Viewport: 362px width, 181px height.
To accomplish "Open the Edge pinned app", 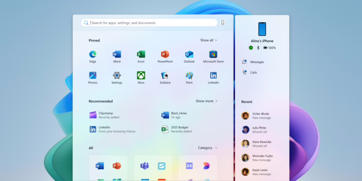I will coord(93,55).
